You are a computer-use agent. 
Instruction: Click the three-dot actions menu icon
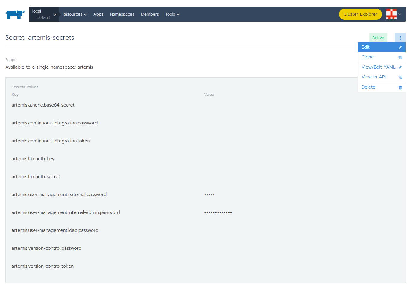pyautogui.click(x=400, y=38)
